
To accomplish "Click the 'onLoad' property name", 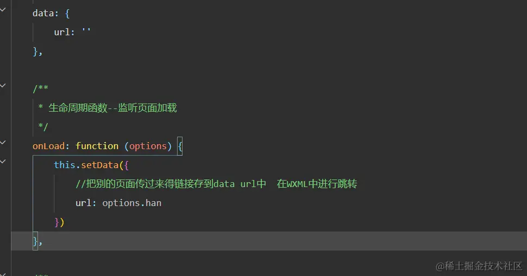I will click(x=49, y=146).
